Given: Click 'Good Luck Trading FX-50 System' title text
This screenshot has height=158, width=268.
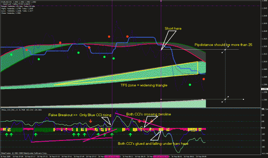Looking at the screenshot, I should pos(17,4).
